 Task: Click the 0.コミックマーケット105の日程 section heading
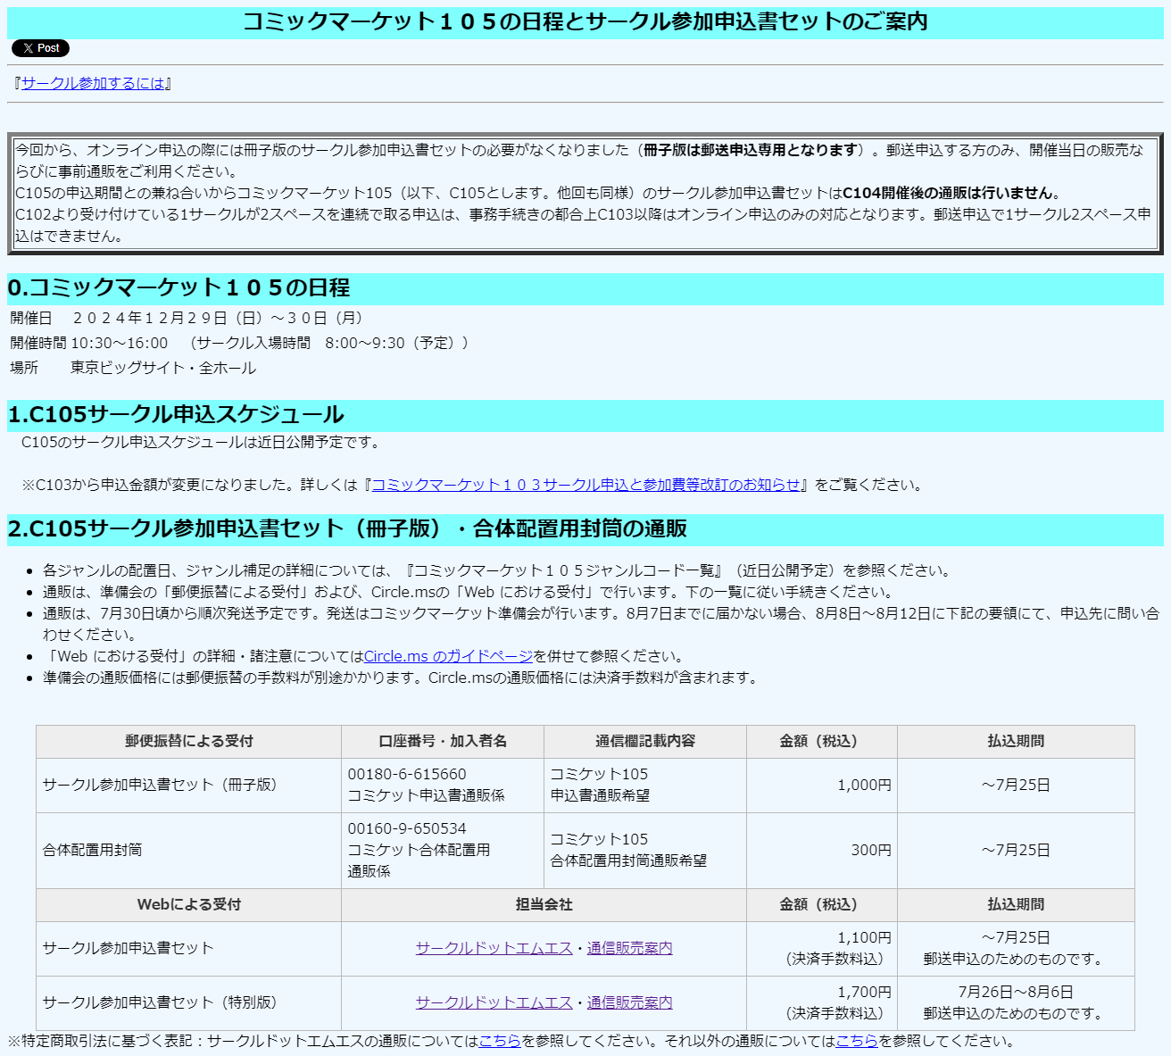coord(179,287)
